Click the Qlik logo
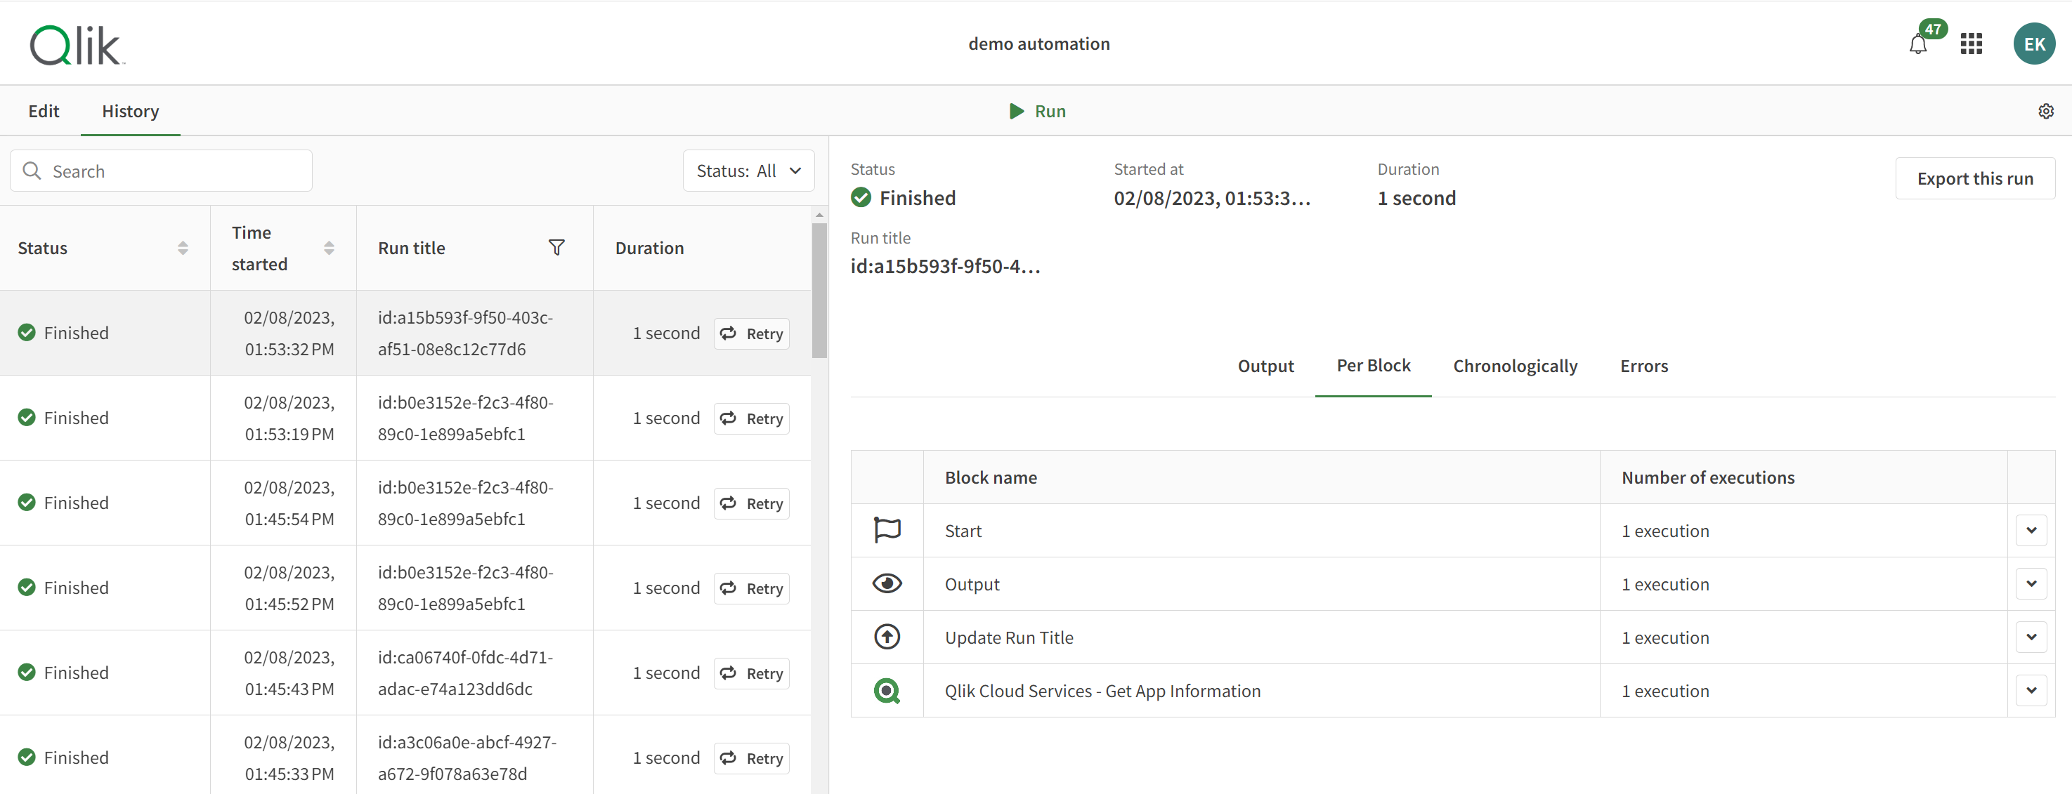 pos(77,45)
